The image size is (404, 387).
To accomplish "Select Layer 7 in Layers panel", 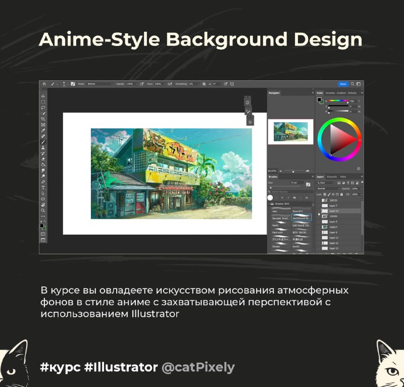I will point(339,206).
